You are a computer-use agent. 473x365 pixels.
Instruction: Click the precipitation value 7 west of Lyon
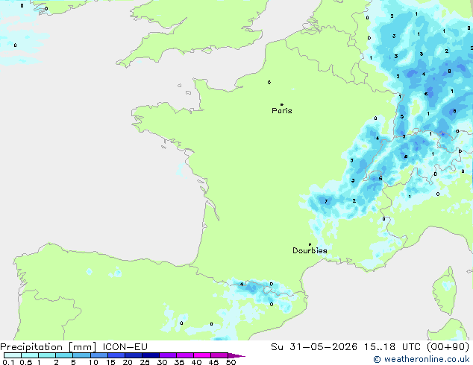pyautogui.click(x=326, y=201)
